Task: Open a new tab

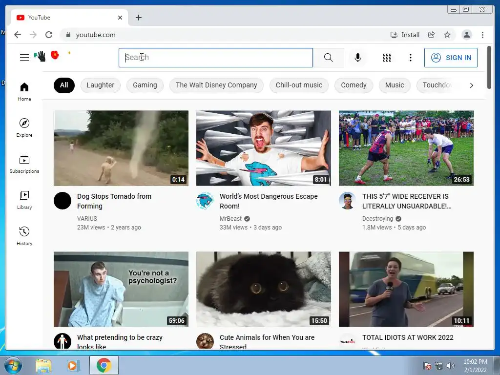Action: pyautogui.click(x=138, y=18)
